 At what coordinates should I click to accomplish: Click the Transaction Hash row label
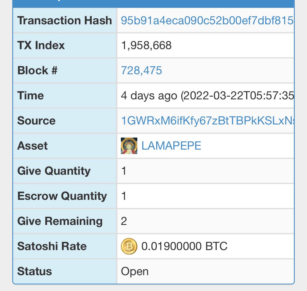click(x=65, y=20)
